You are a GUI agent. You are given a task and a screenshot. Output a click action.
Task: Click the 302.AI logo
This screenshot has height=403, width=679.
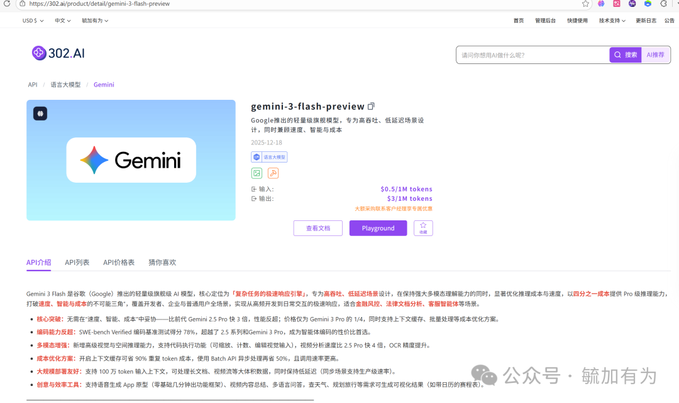58,53
